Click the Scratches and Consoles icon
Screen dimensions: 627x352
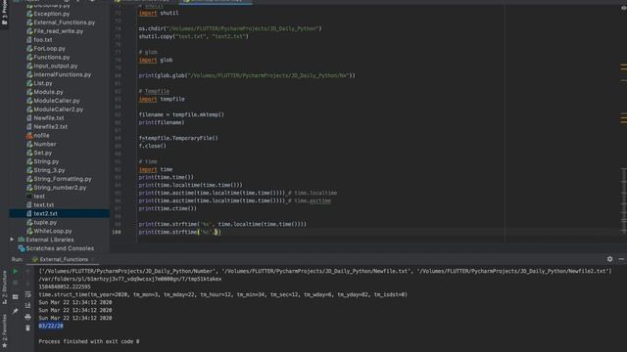(22, 248)
